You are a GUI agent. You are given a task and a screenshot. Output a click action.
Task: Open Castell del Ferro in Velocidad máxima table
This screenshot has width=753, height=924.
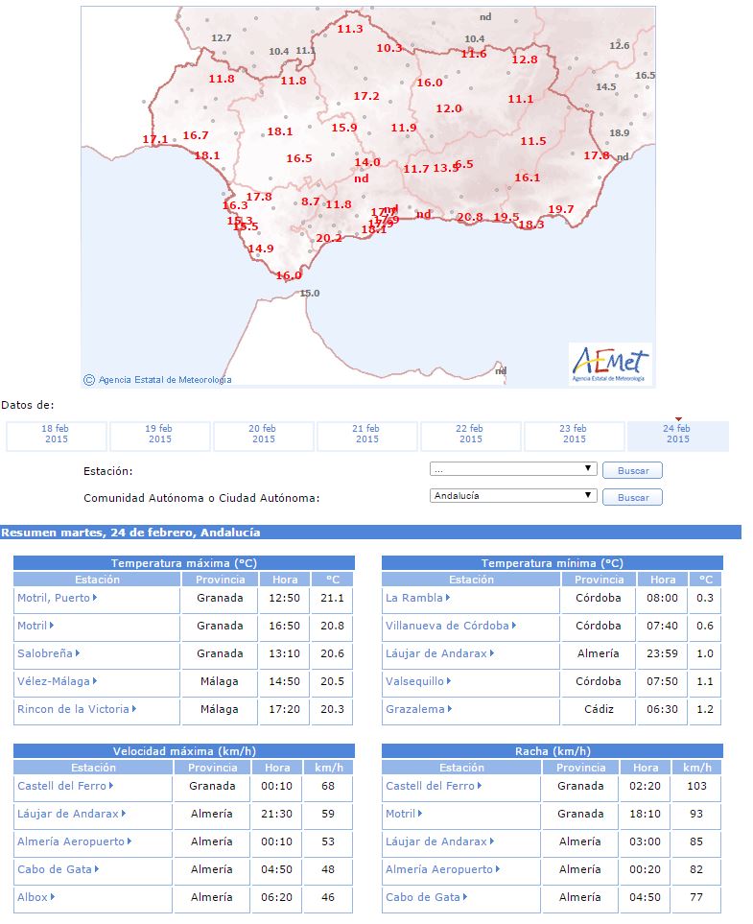(x=59, y=786)
